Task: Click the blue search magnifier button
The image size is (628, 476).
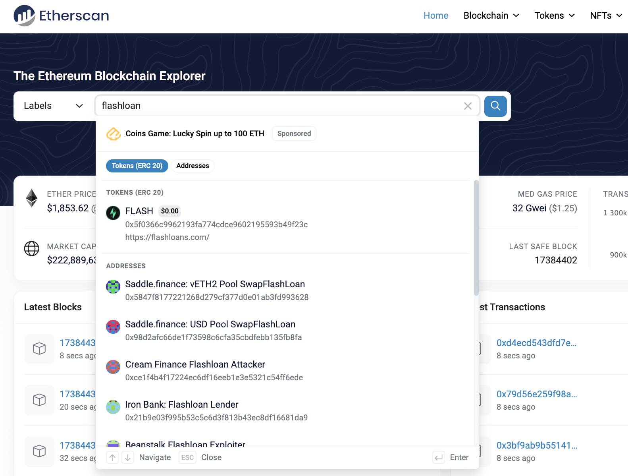Action: [495, 106]
